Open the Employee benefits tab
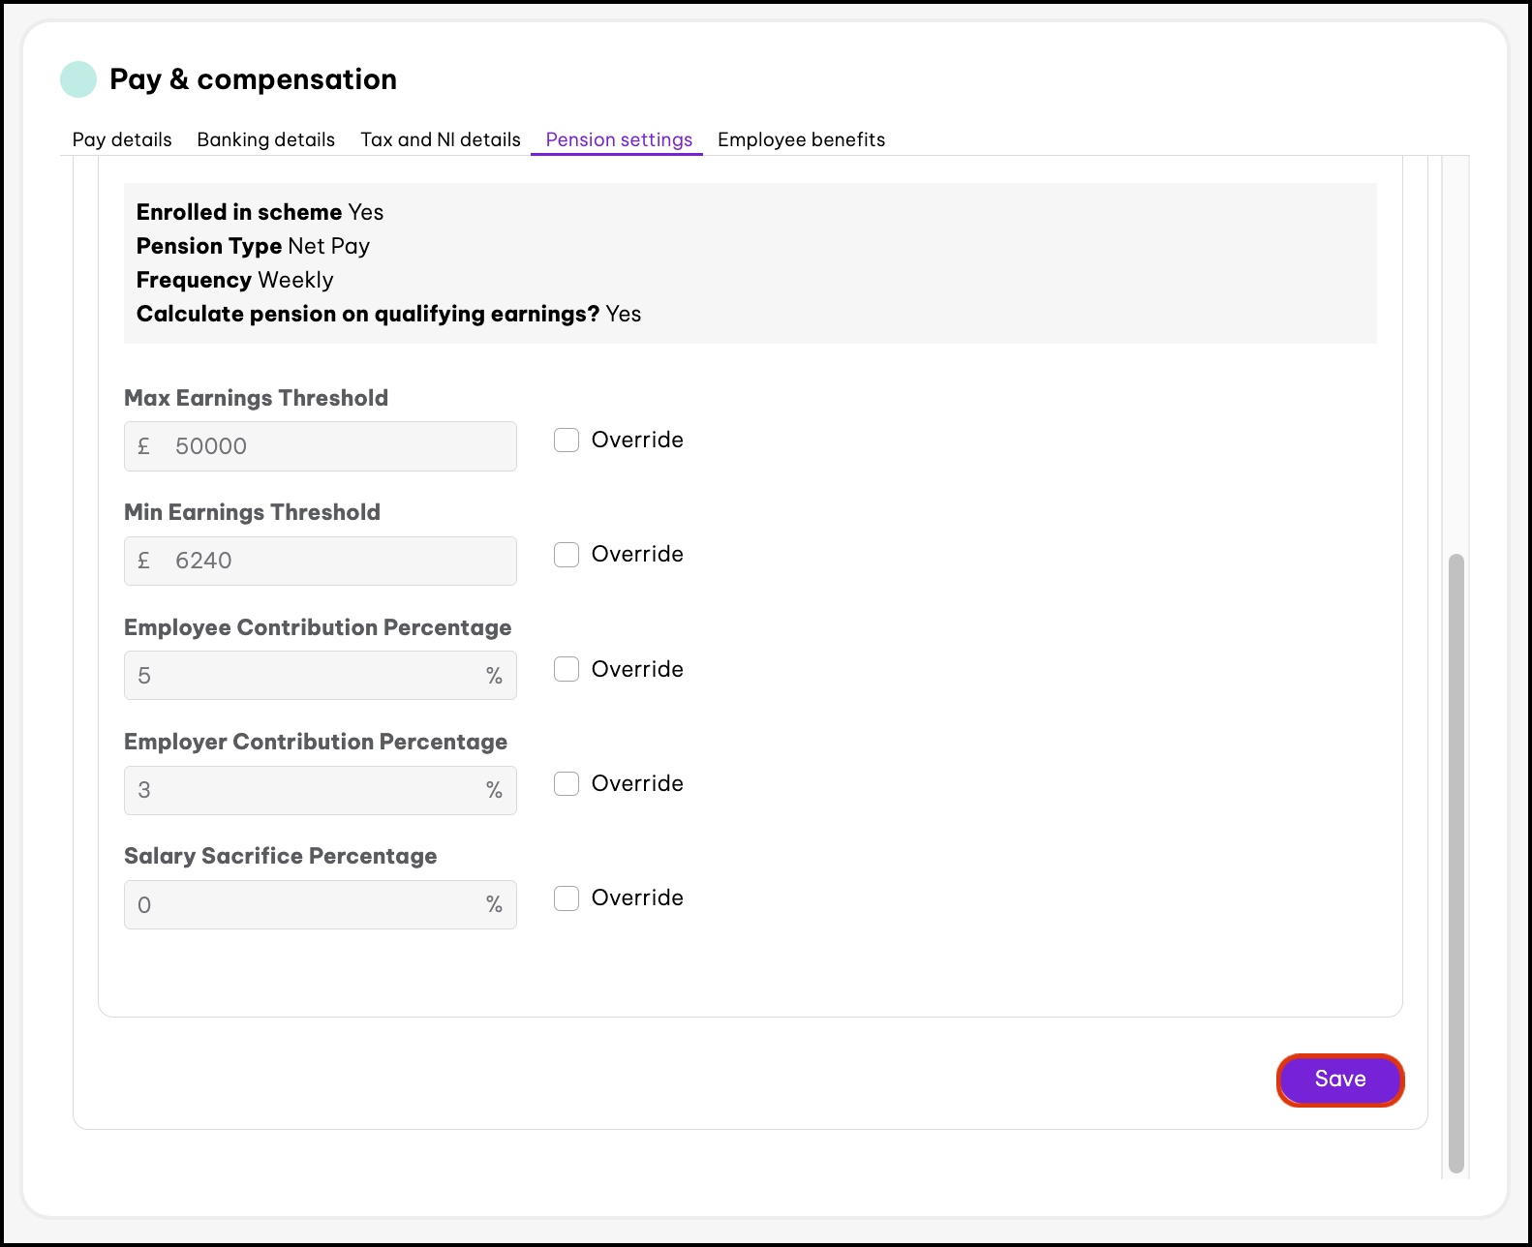 tap(801, 139)
